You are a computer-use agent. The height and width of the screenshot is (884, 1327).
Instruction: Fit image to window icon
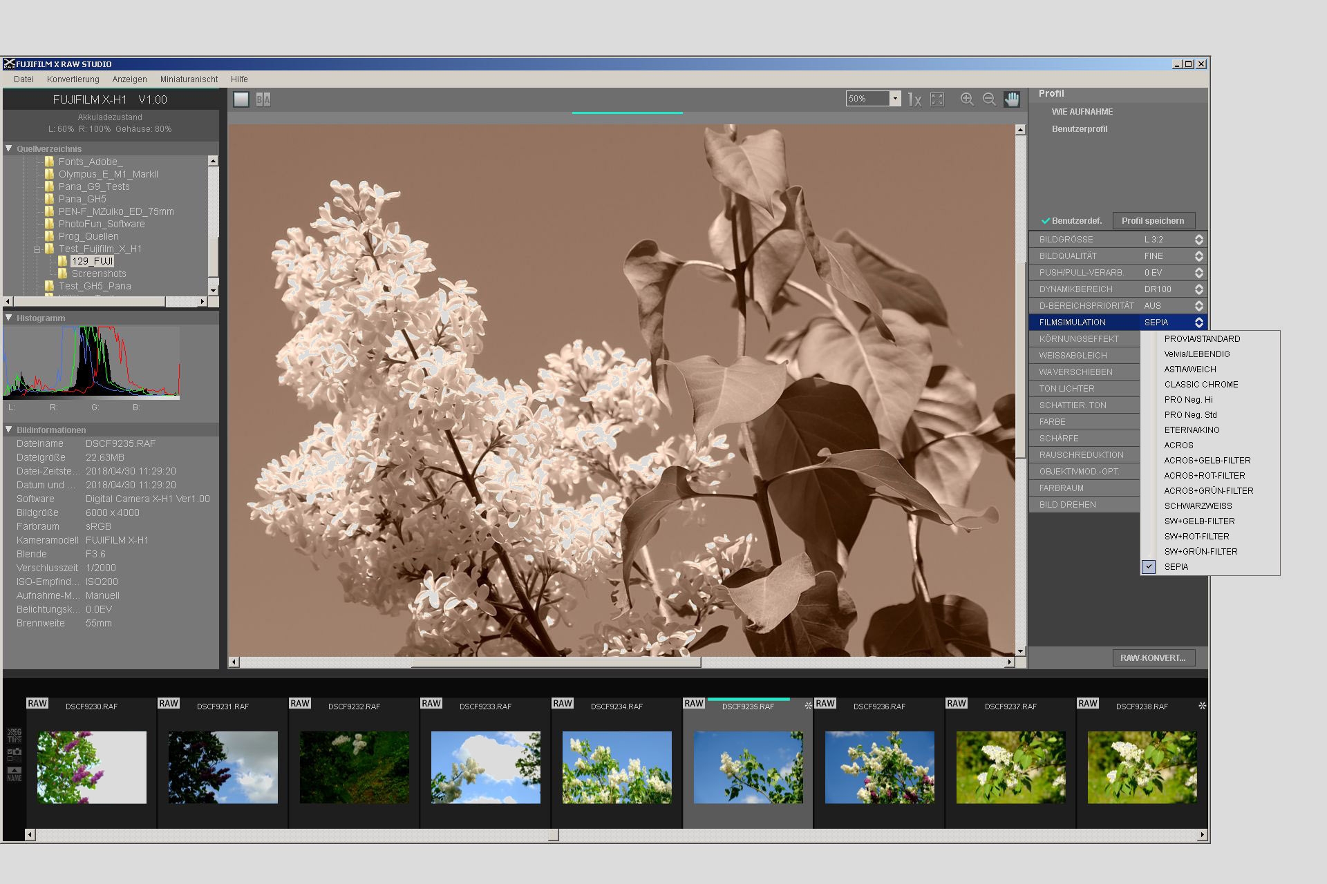point(937,99)
